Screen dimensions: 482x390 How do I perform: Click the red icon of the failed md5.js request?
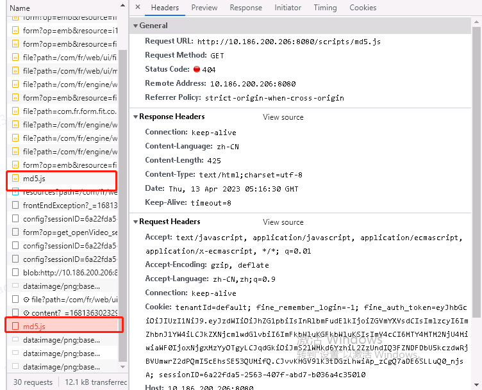pos(16,327)
